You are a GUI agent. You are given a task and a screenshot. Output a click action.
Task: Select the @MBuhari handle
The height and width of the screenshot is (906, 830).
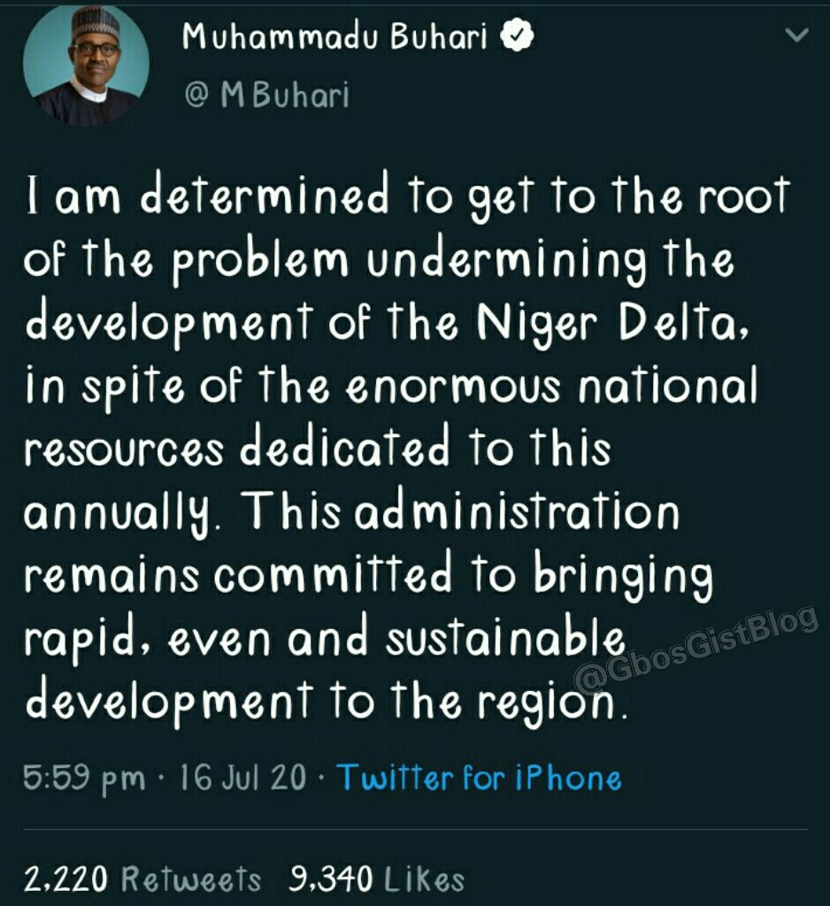coord(266,95)
